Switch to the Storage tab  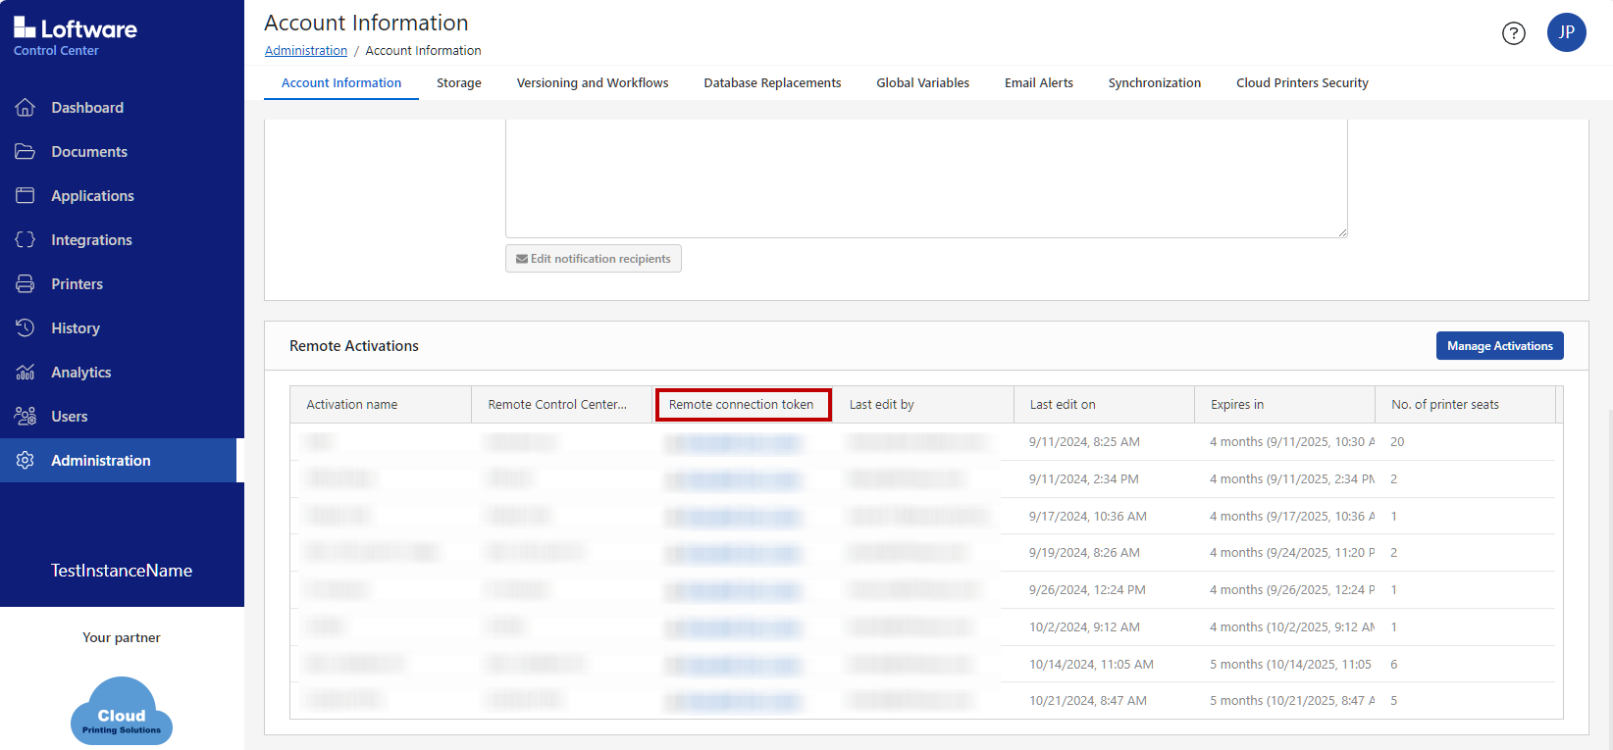coord(458,83)
